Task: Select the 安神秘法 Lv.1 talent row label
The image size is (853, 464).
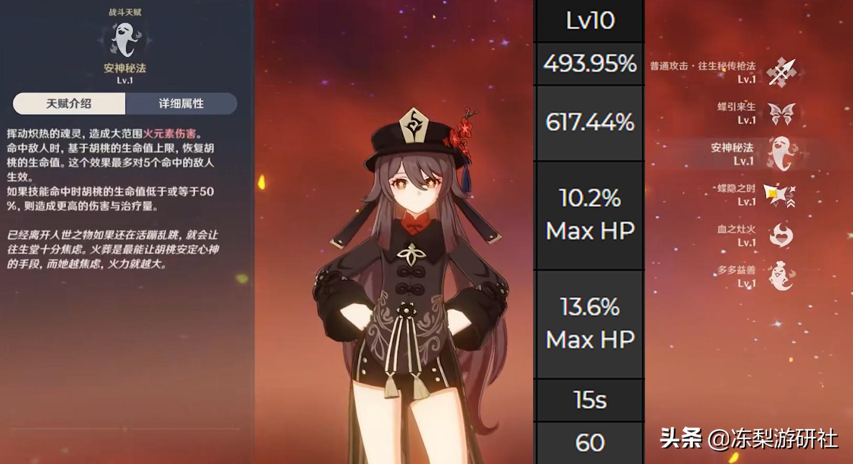Action: pyautogui.click(x=732, y=154)
